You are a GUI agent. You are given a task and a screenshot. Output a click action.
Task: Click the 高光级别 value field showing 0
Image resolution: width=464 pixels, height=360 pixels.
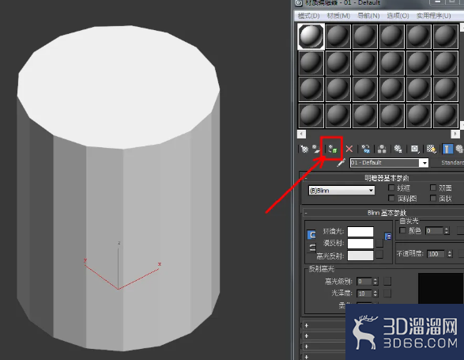(364, 281)
